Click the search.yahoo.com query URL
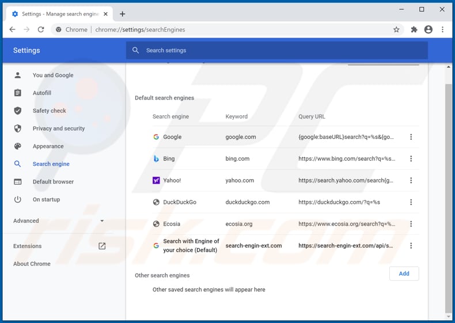The width and height of the screenshot is (455, 323). 346,180
